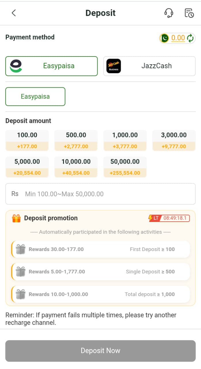
Task: Select Easypaisa payment method
Action: (52, 66)
